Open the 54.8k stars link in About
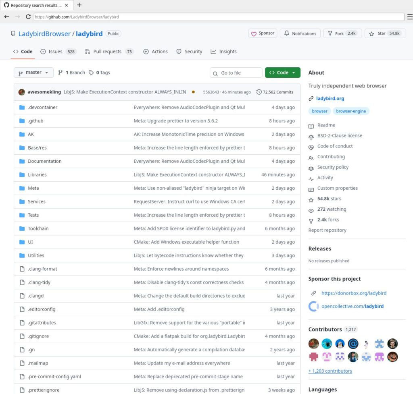 [x=329, y=199]
